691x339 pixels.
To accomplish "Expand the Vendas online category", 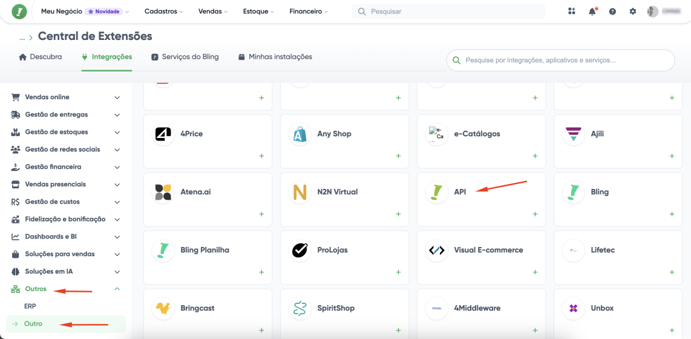I will (66, 97).
